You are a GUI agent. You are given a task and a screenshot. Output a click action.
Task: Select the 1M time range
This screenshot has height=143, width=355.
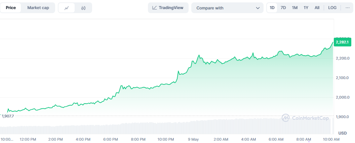click(294, 8)
